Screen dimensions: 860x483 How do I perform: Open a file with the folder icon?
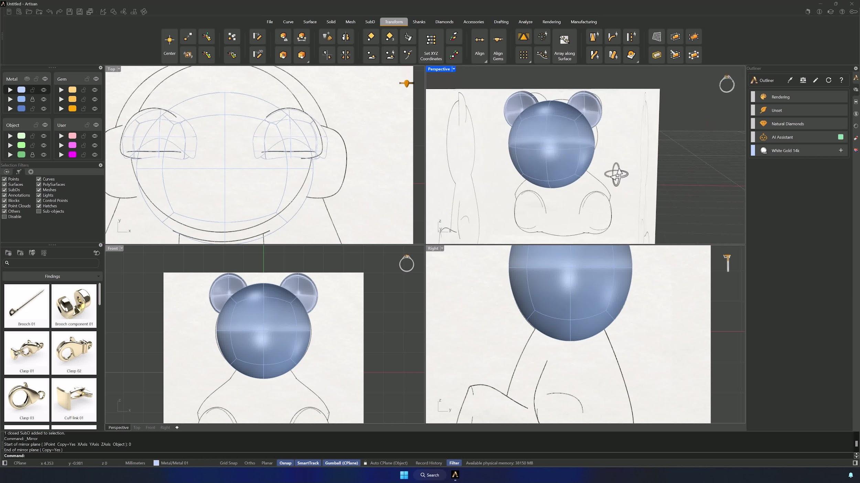(x=29, y=12)
